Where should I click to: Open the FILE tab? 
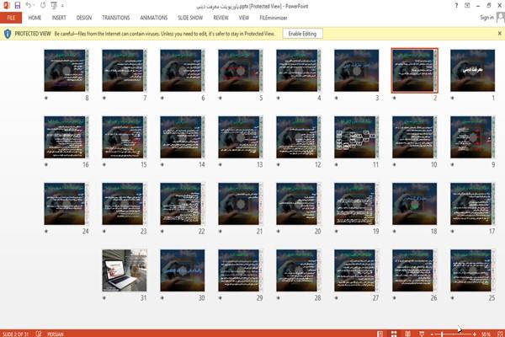tap(11, 18)
